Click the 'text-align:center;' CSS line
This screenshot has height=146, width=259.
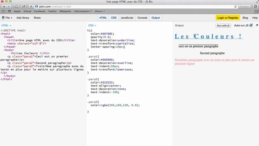coord(106,86)
